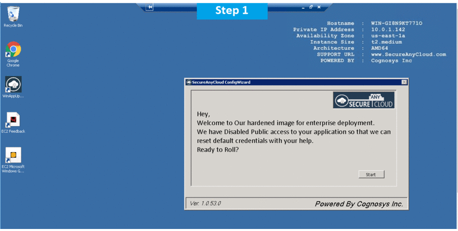
Task: Click the Step 1 banner
Action: pyautogui.click(x=232, y=11)
